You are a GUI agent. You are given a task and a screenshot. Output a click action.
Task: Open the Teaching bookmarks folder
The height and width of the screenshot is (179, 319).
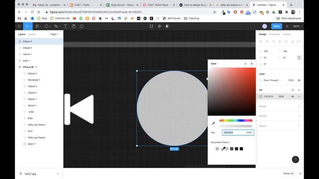tap(191, 18)
